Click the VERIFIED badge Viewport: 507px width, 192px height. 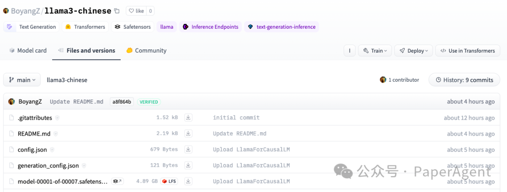tap(149, 102)
